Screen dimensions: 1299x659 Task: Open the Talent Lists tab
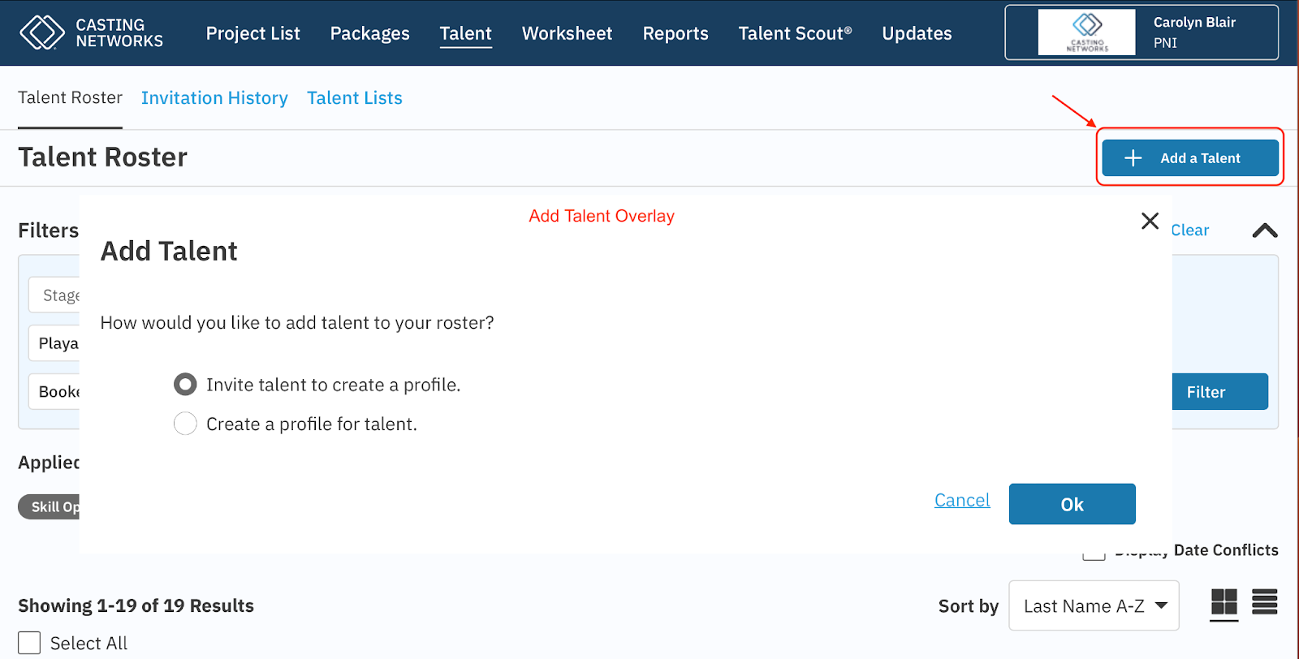354,98
